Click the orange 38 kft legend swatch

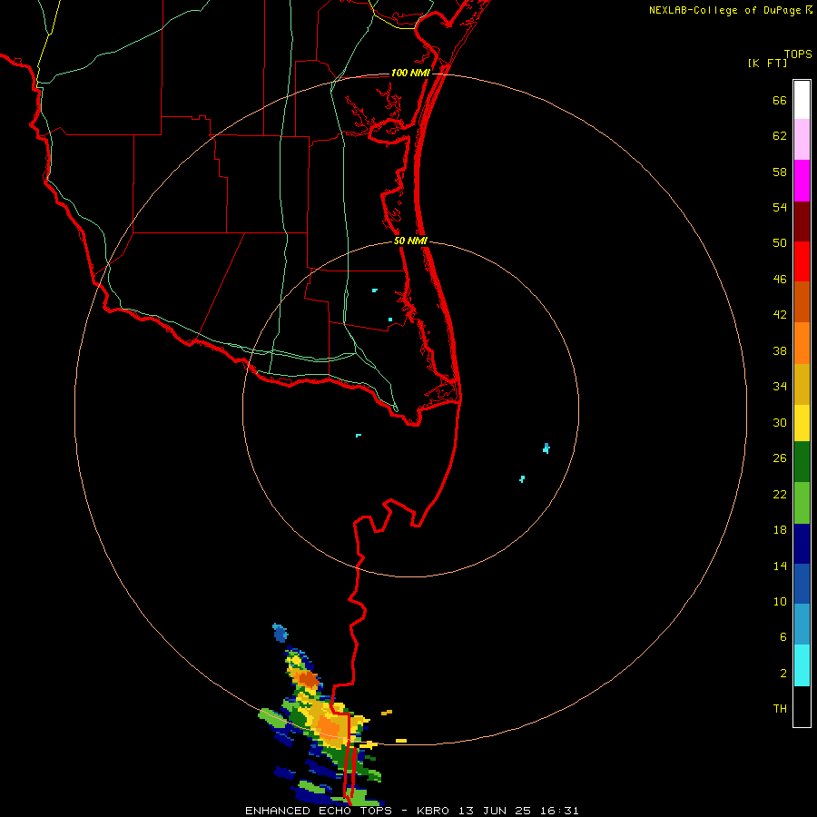[x=802, y=343]
